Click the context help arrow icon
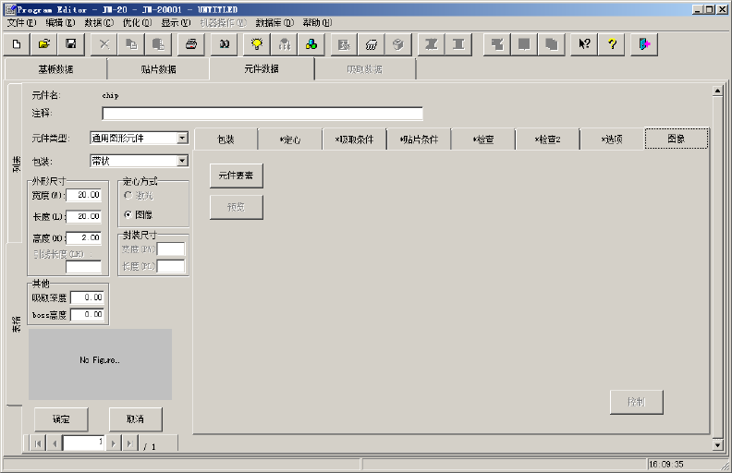 584,44
